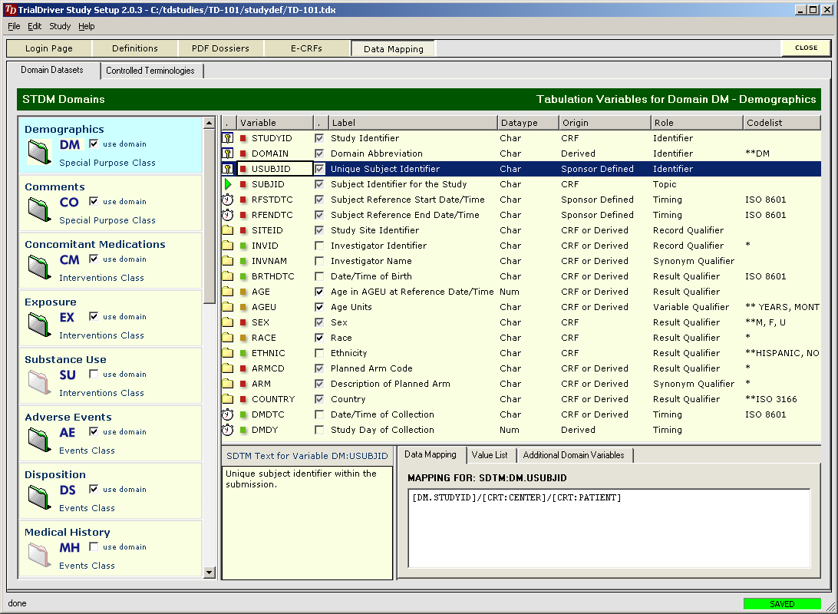Viewport: 838px width, 614px height.
Task: Click the data mapping text field
Action: [609, 528]
